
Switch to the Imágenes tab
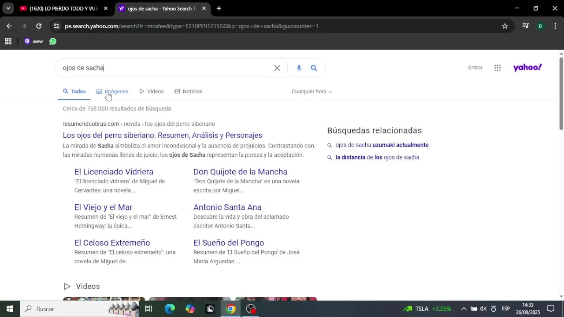112,92
